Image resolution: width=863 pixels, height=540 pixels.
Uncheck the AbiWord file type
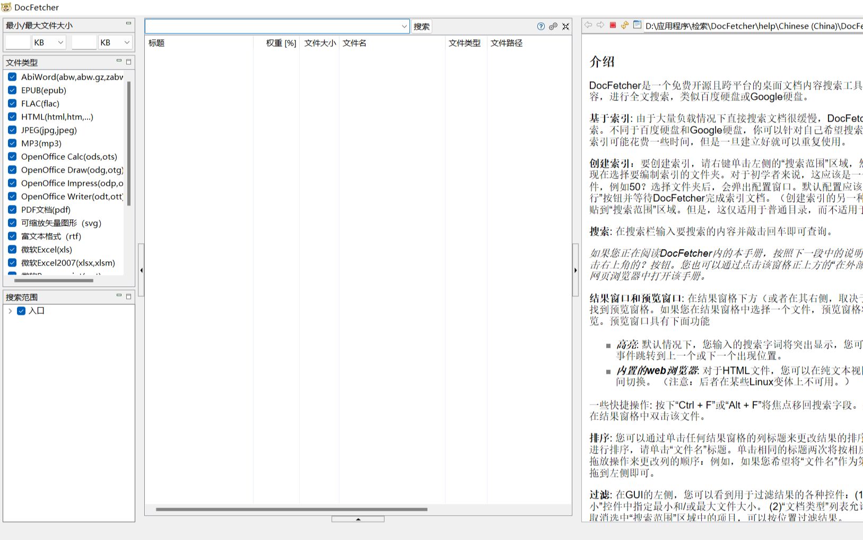12,77
